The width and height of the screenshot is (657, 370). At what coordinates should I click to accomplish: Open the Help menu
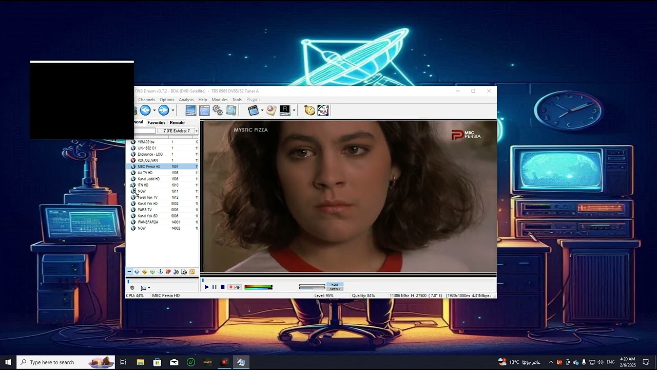[x=203, y=100]
